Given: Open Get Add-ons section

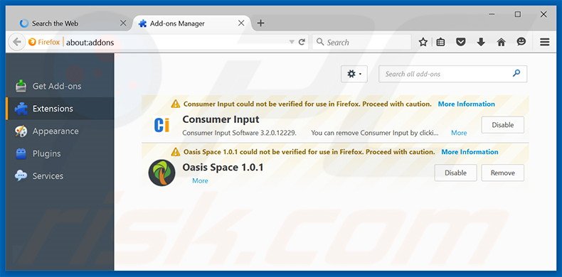Looking at the screenshot, I should point(60,86).
